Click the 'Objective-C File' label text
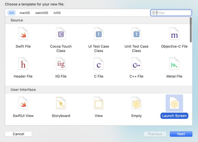The width and height of the screenshot is (198, 142). (174, 46)
